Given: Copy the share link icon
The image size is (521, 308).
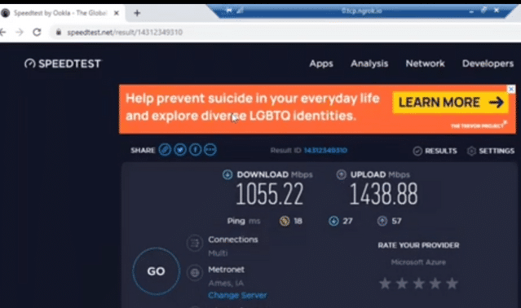Looking at the screenshot, I should (165, 150).
